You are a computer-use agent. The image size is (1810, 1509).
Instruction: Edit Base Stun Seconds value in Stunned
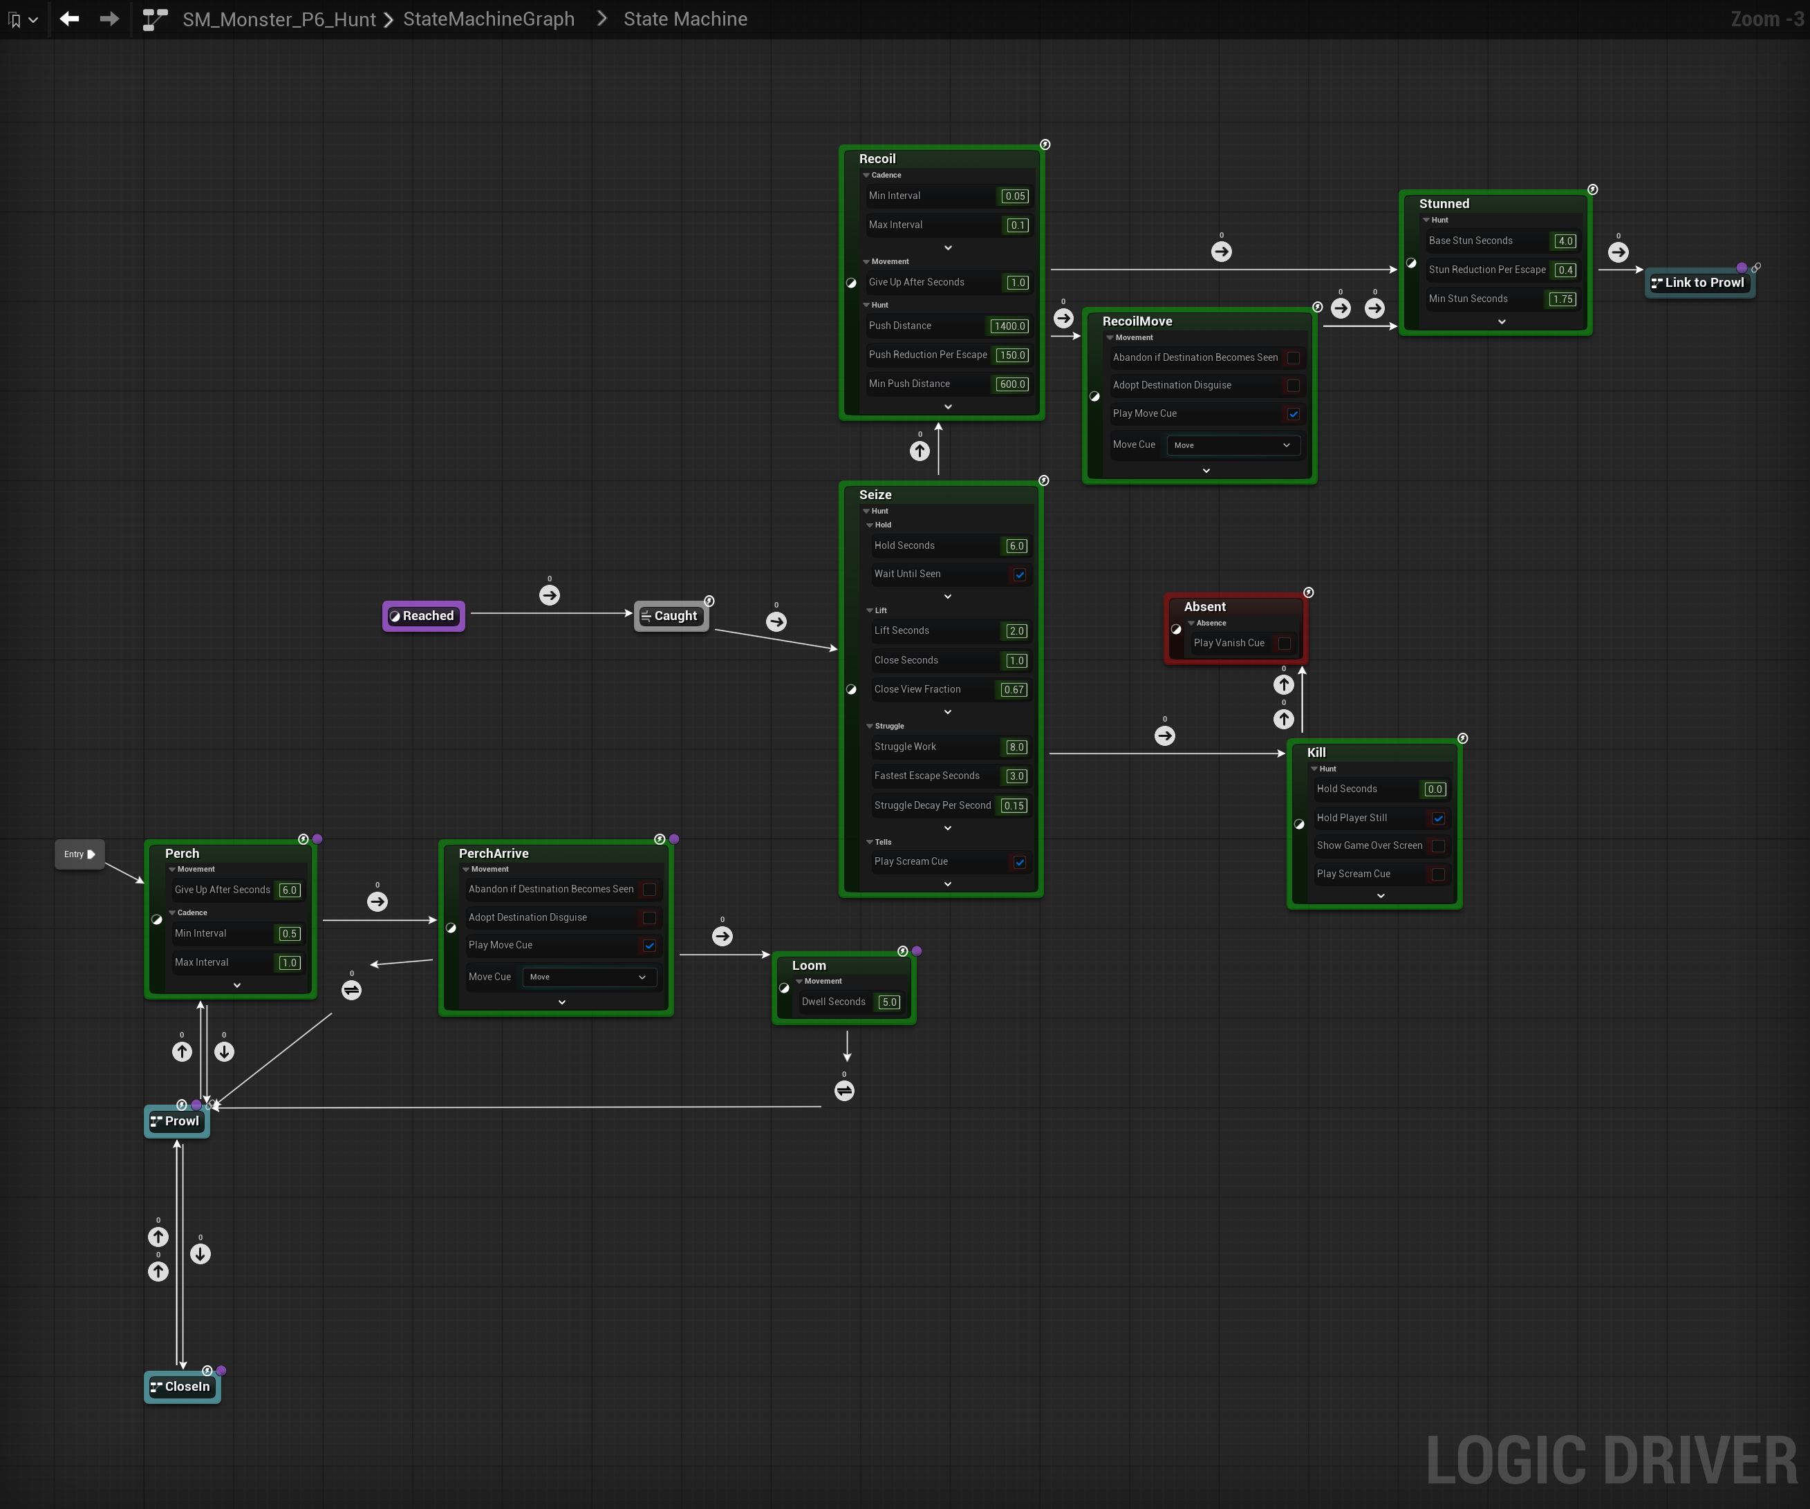click(x=1565, y=241)
